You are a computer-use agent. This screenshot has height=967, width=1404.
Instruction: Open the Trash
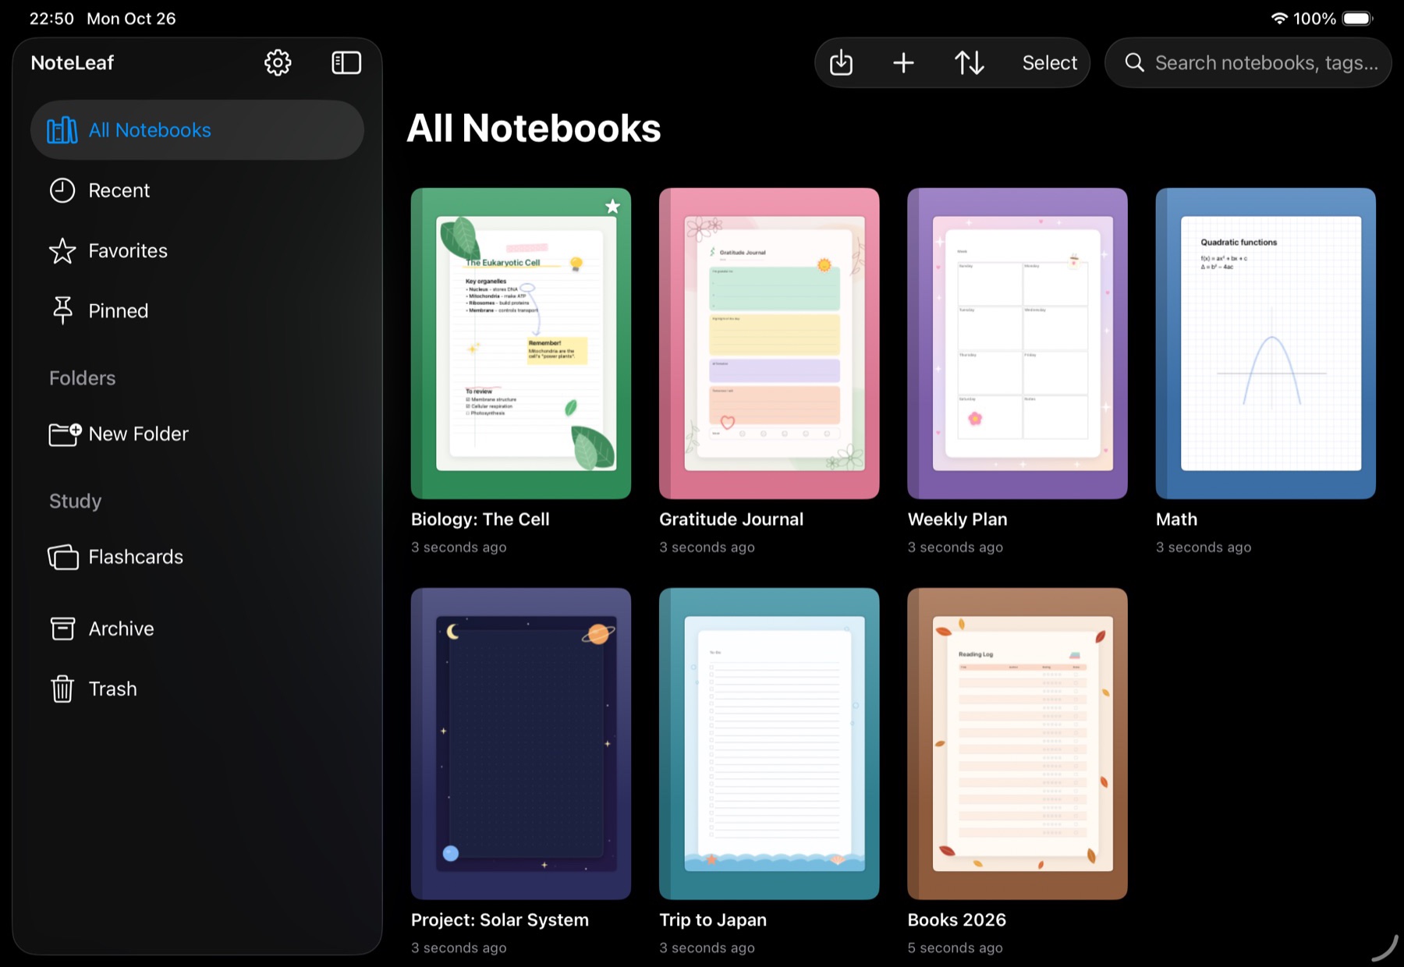point(197,689)
